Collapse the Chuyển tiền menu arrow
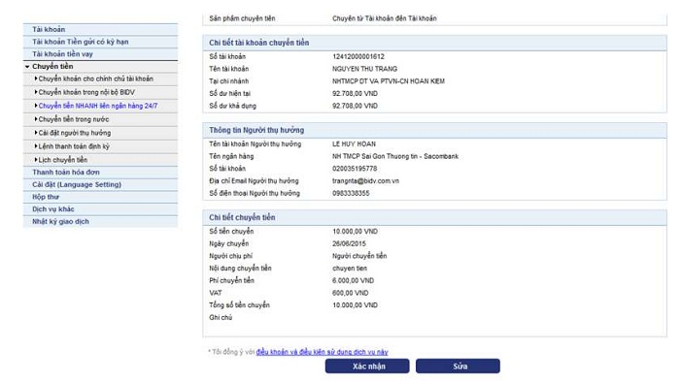Image resolution: width=681 pixels, height=381 pixels. [x=27, y=67]
